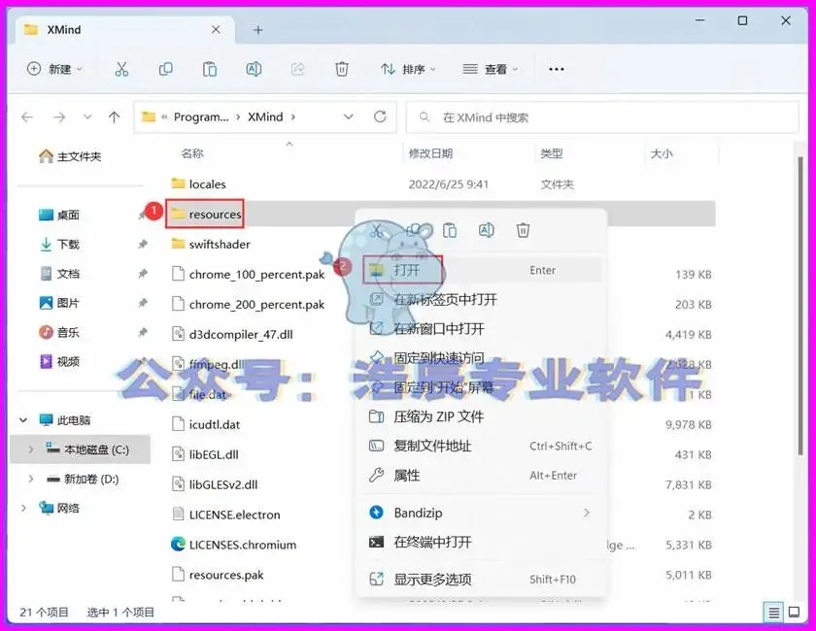The image size is (816, 631).
Task: Click the Delete trash icon in the toolbar
Action: click(341, 69)
